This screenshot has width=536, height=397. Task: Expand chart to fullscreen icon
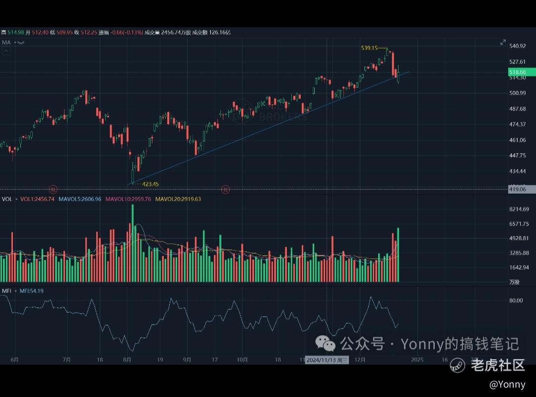[503, 42]
